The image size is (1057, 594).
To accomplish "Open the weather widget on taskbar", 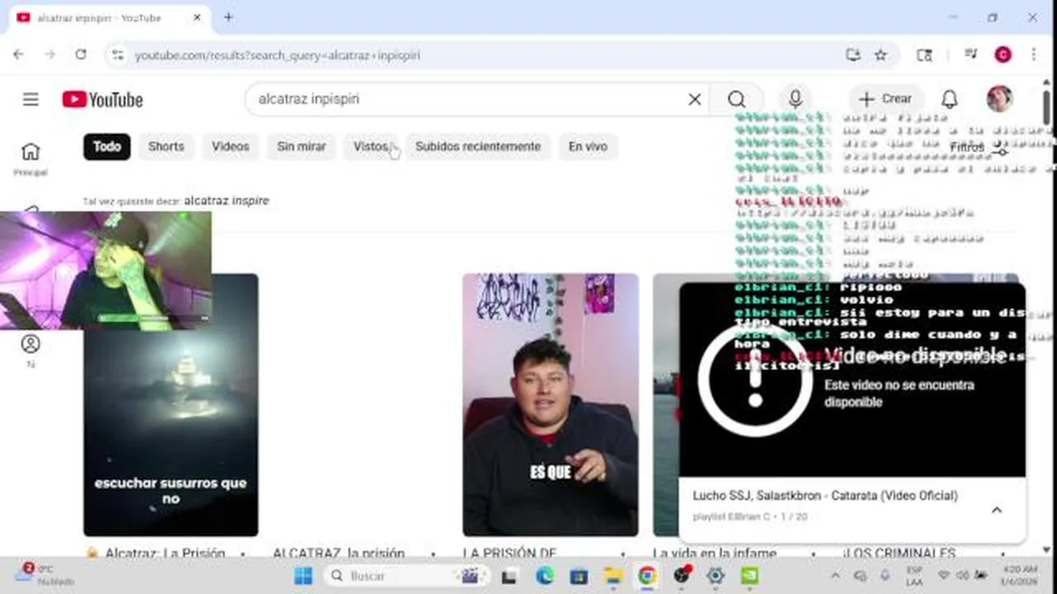I will [45, 575].
